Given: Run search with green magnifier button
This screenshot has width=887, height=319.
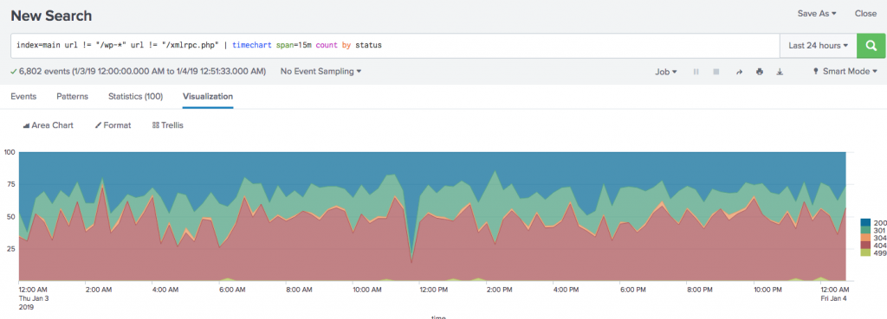Looking at the screenshot, I should 871,46.
